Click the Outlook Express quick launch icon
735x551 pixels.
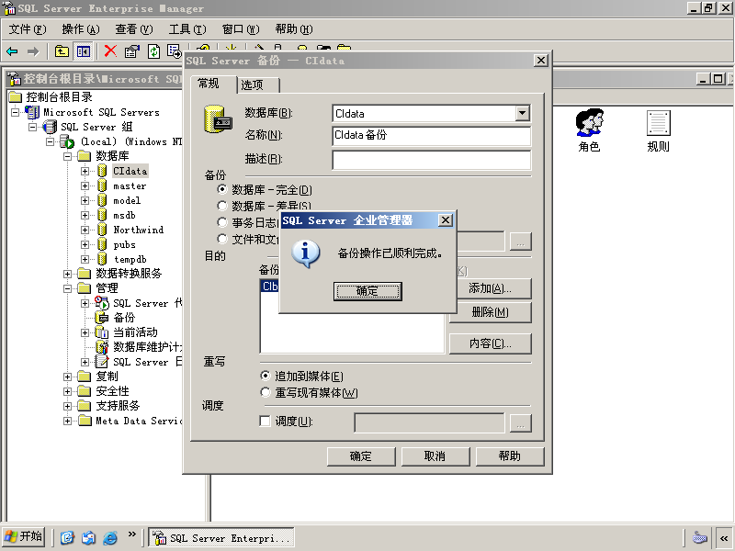coord(88,537)
